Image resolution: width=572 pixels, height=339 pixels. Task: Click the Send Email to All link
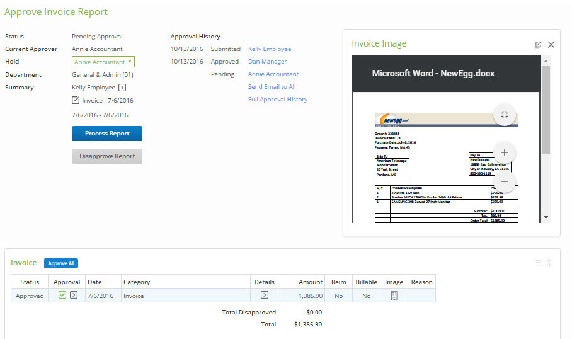[x=272, y=87]
